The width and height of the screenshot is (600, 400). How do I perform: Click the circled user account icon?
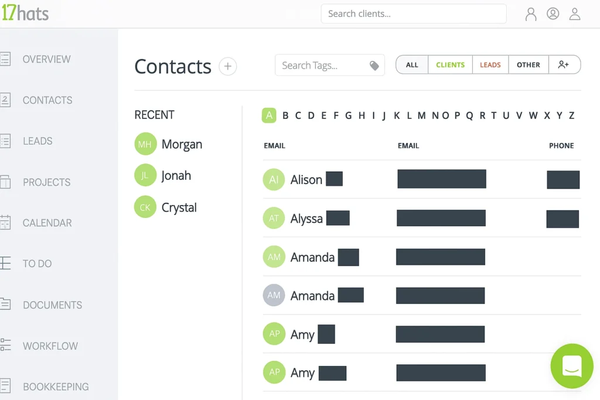tap(553, 14)
